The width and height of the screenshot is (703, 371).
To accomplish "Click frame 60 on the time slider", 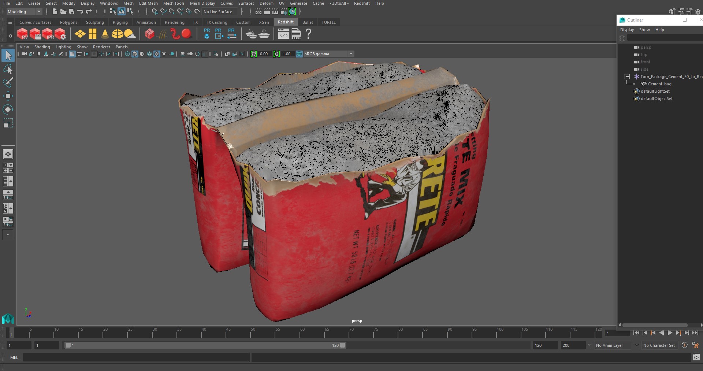I will (x=302, y=333).
